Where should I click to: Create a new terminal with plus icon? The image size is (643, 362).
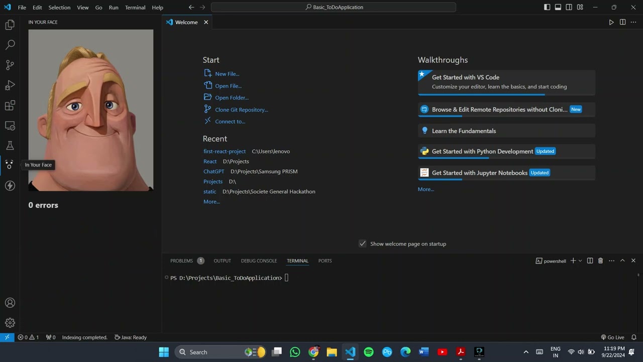point(573,261)
